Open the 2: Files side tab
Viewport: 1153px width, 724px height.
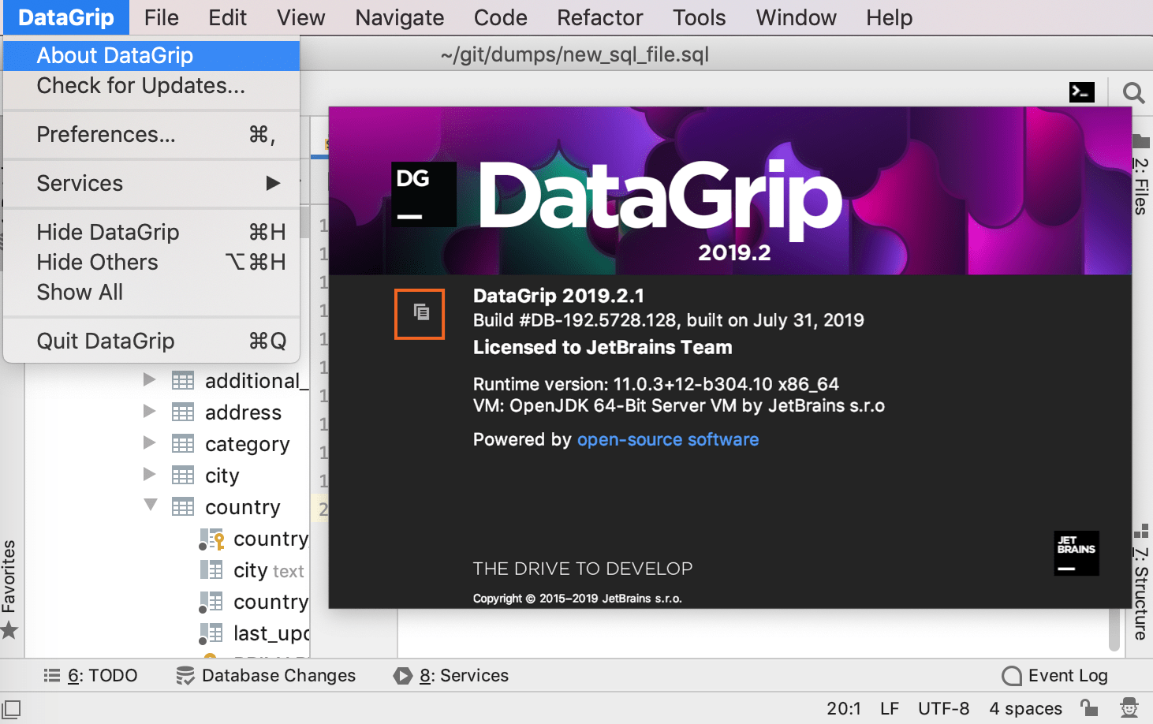[x=1140, y=175]
